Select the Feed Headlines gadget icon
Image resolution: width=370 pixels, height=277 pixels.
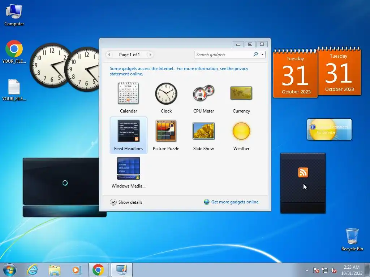pos(129,131)
